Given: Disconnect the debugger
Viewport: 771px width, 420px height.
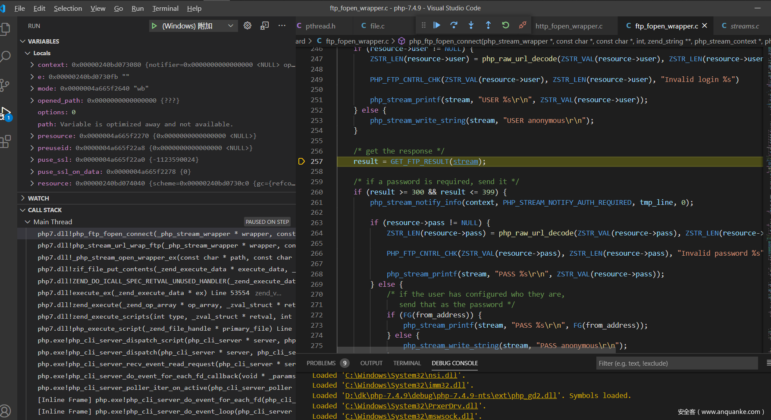Looking at the screenshot, I should tap(522, 25).
